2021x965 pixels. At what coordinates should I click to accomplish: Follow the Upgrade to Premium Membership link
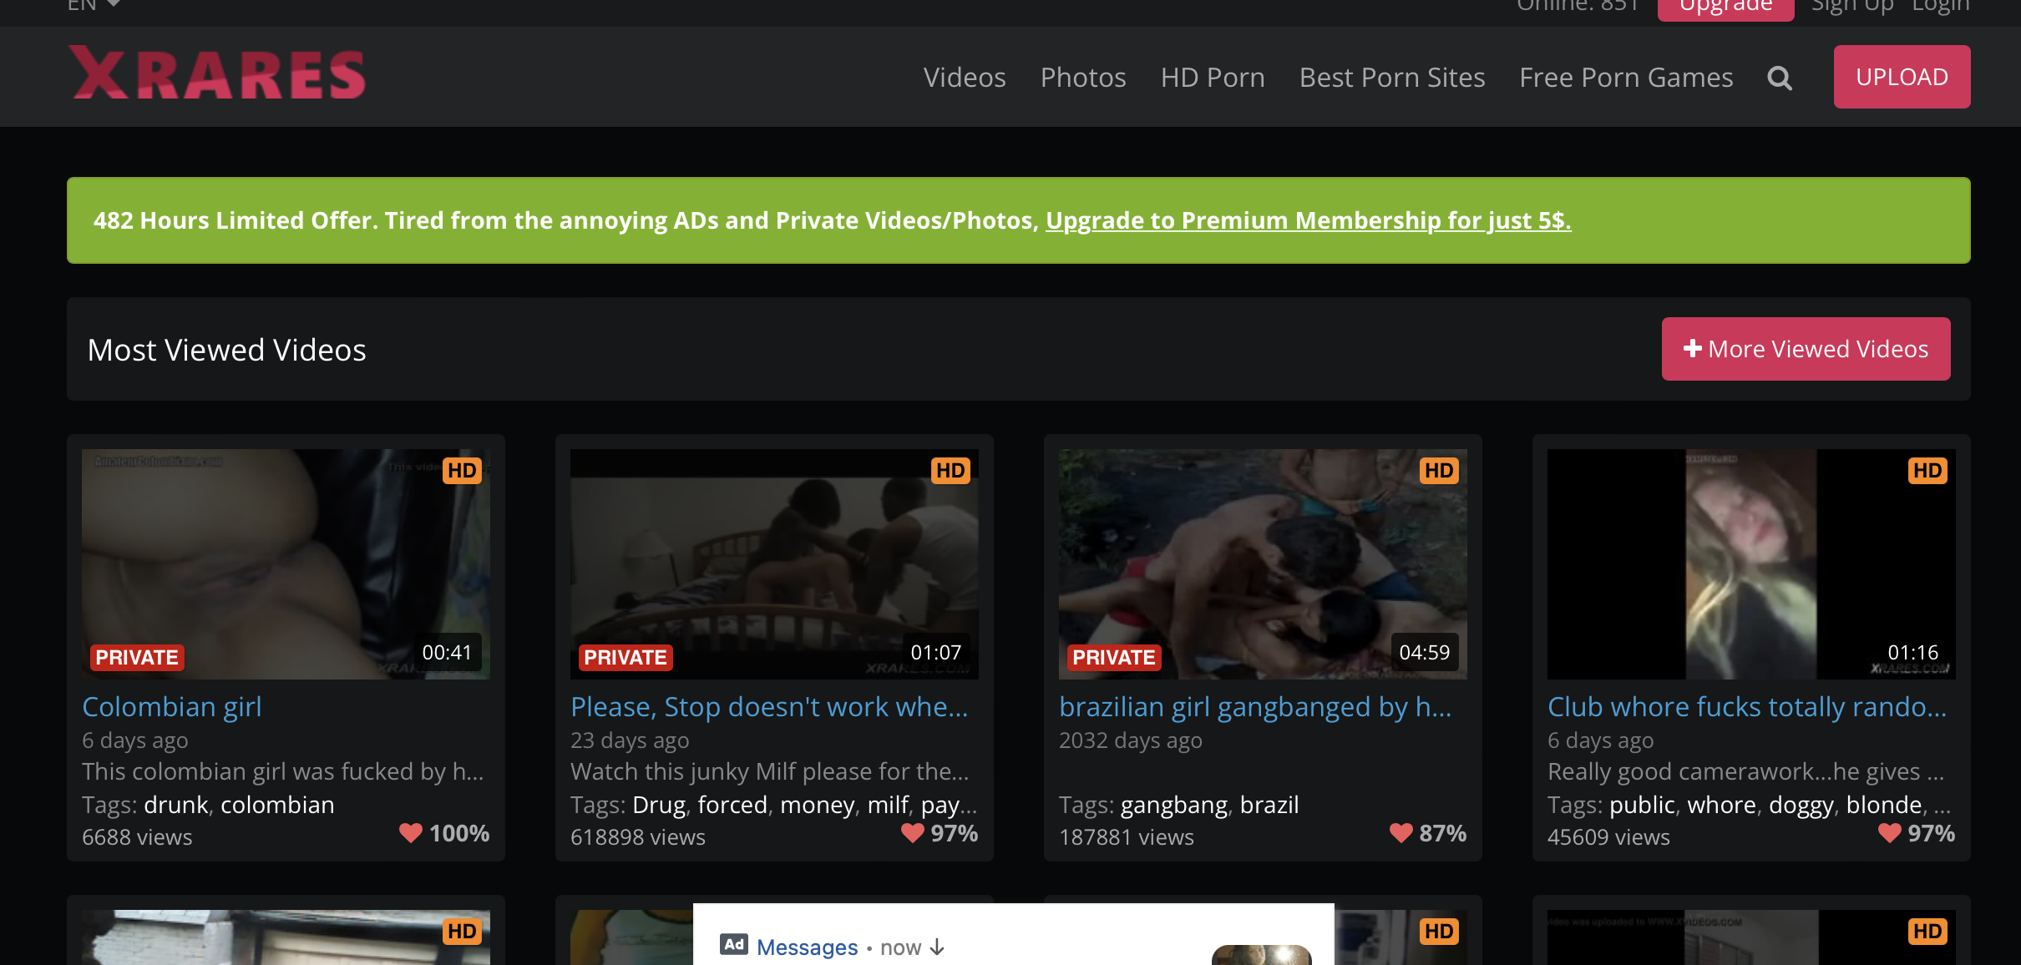1308,220
